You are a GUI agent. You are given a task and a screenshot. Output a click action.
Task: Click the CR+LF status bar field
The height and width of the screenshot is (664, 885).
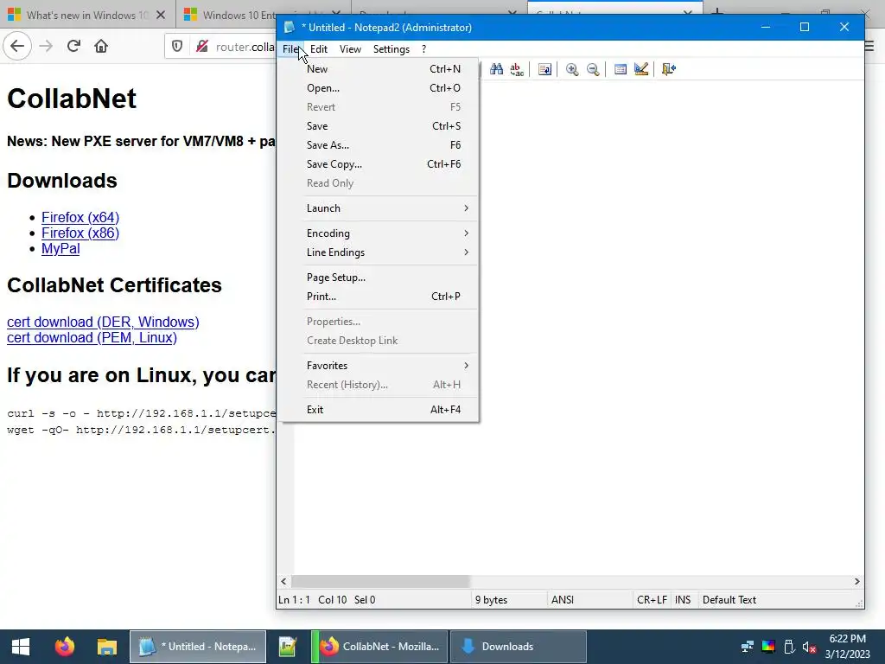pyautogui.click(x=652, y=600)
